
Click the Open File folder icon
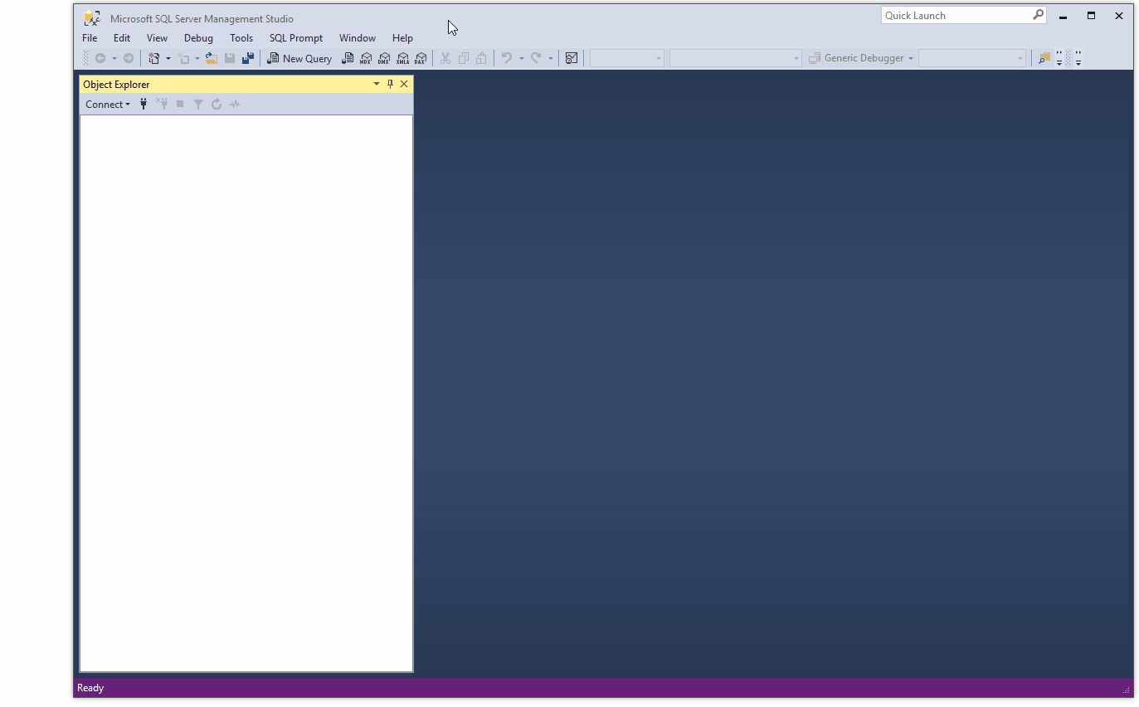212,58
